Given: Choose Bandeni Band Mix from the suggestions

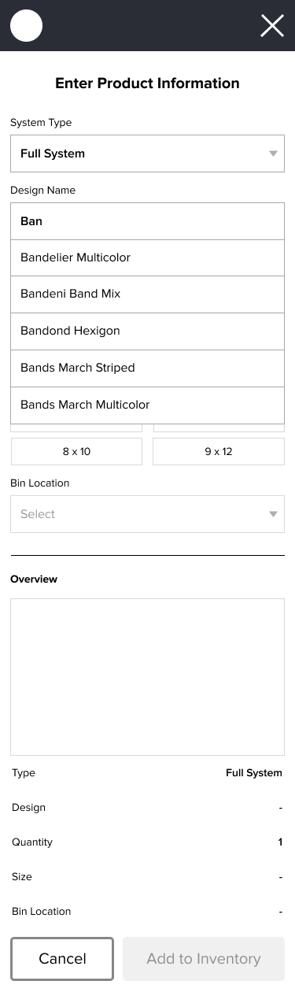Looking at the screenshot, I should [147, 294].
